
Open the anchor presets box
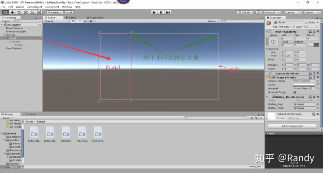coord(273,42)
